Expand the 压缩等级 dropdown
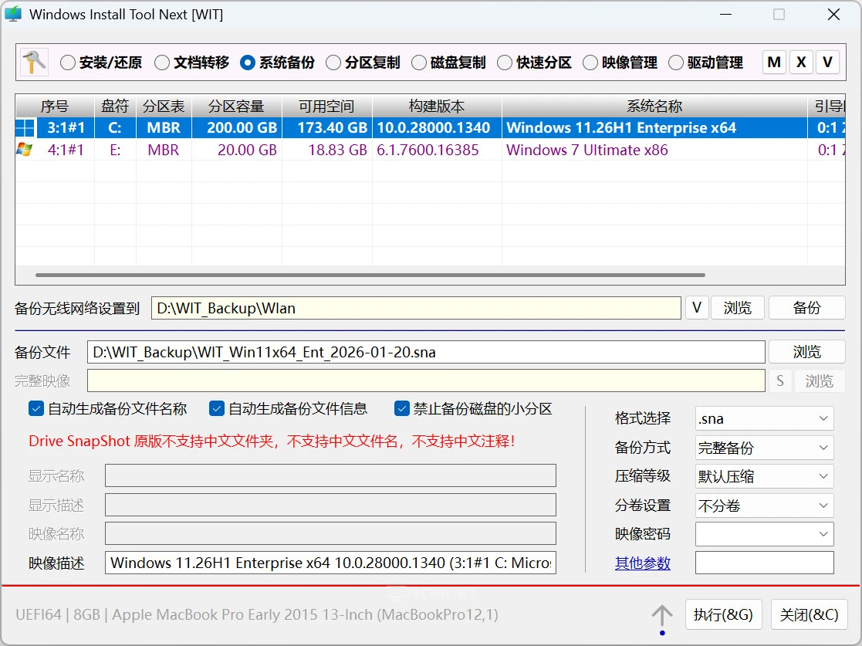The height and width of the screenshot is (646, 862). pos(764,477)
